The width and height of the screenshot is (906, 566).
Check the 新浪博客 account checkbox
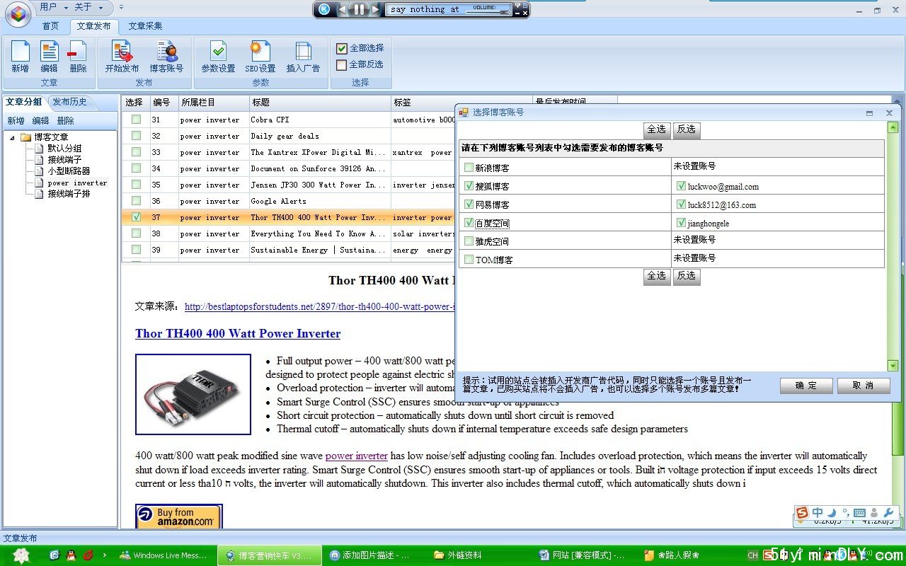tap(469, 168)
